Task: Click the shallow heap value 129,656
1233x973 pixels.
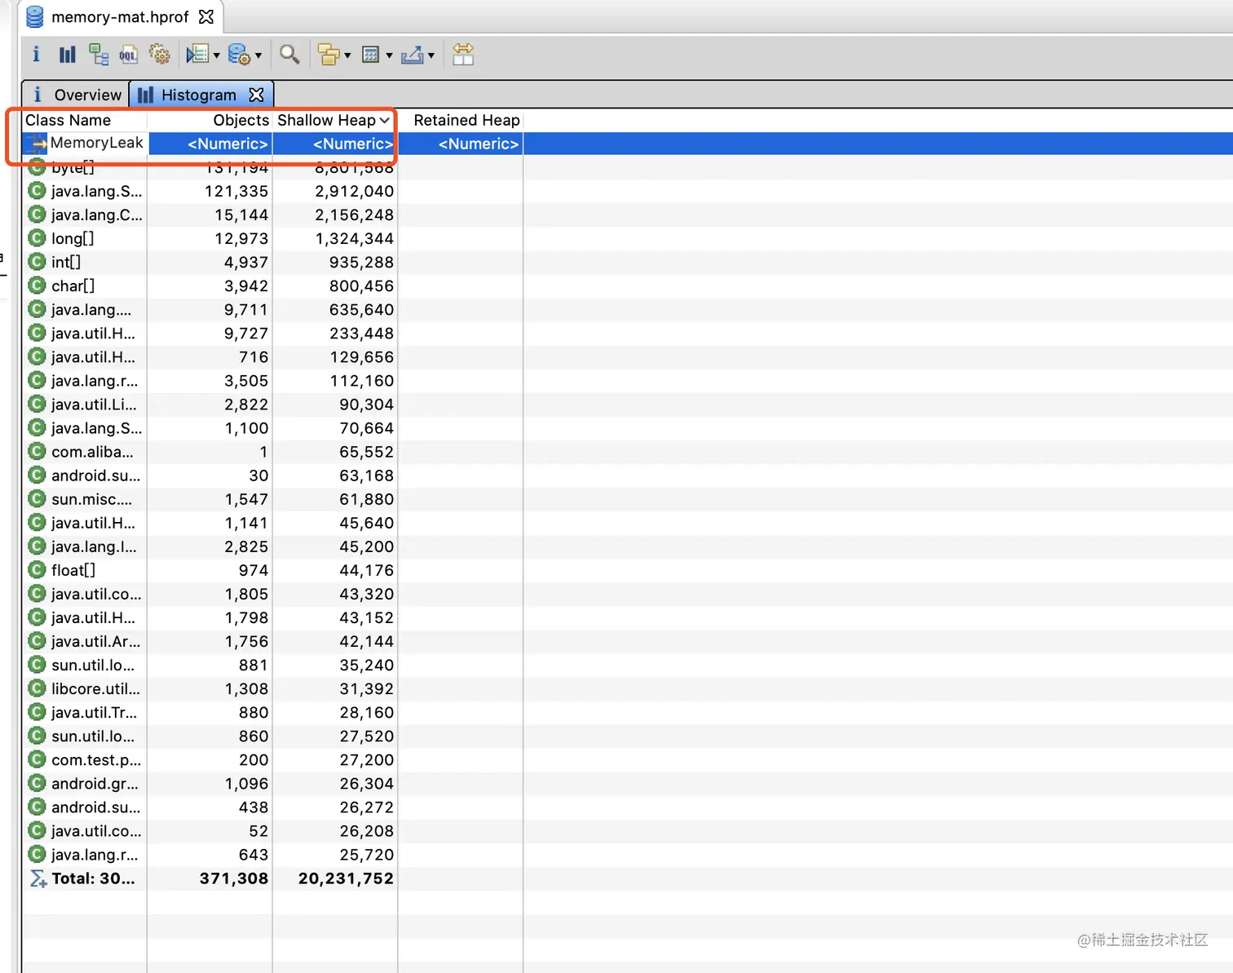Action: (x=361, y=356)
